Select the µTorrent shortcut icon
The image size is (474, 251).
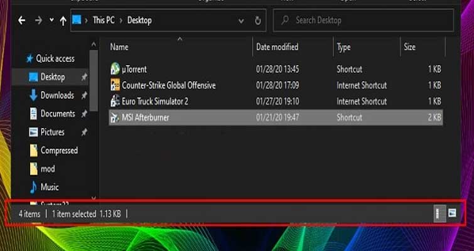pos(115,69)
